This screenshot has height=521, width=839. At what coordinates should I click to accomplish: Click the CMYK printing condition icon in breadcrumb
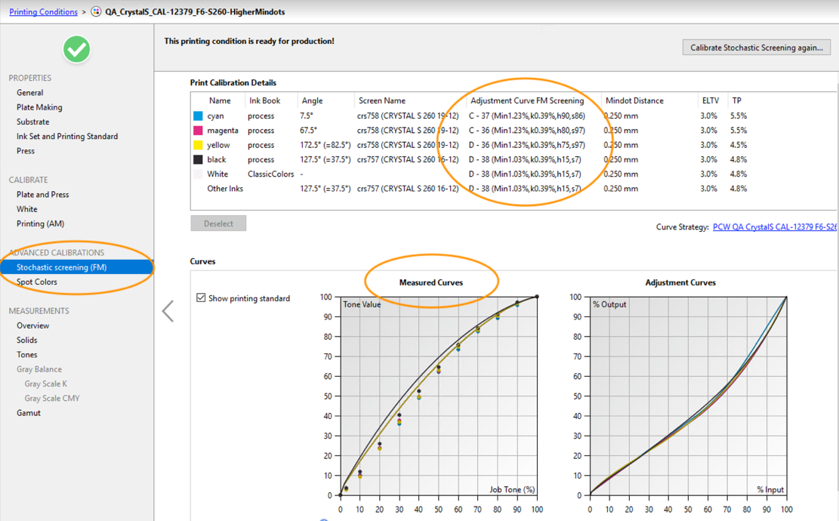pyautogui.click(x=95, y=11)
